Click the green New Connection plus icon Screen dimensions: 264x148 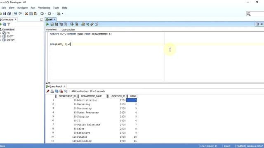tap(0, 24)
